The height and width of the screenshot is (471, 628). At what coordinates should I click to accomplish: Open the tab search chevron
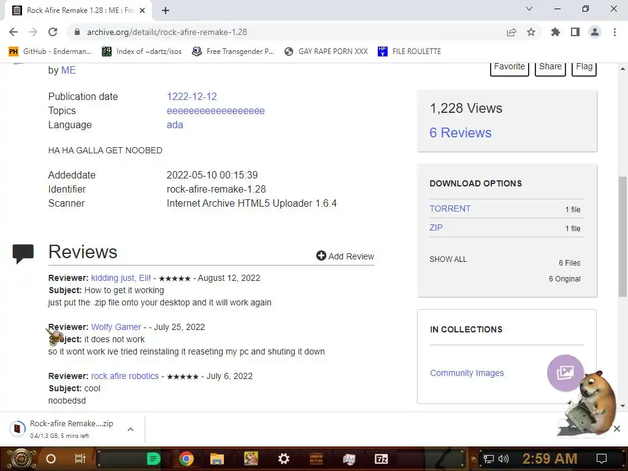(529, 9)
